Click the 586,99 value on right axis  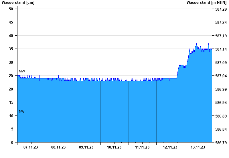(x=221, y=89)
